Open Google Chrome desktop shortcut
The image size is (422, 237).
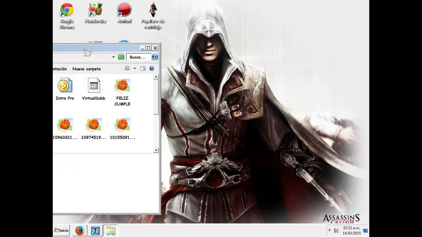[67, 16]
